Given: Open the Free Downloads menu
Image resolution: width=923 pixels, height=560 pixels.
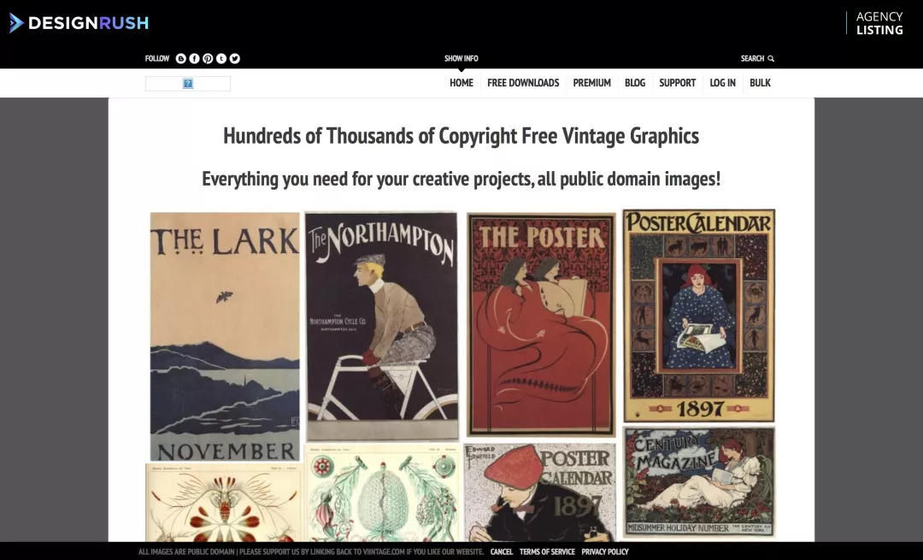Looking at the screenshot, I should click(523, 83).
